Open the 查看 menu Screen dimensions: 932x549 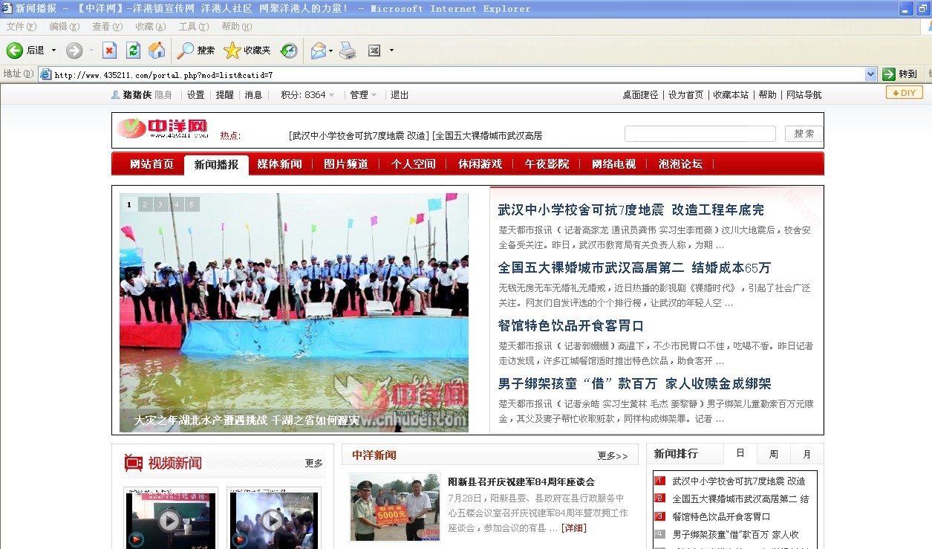[107, 27]
